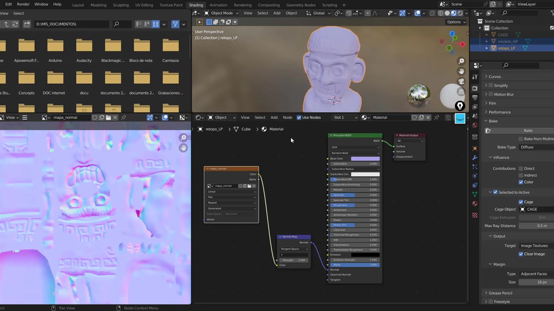The image size is (554, 311).
Task: Open the Slot 1 material slot dropdown
Action: (345, 117)
